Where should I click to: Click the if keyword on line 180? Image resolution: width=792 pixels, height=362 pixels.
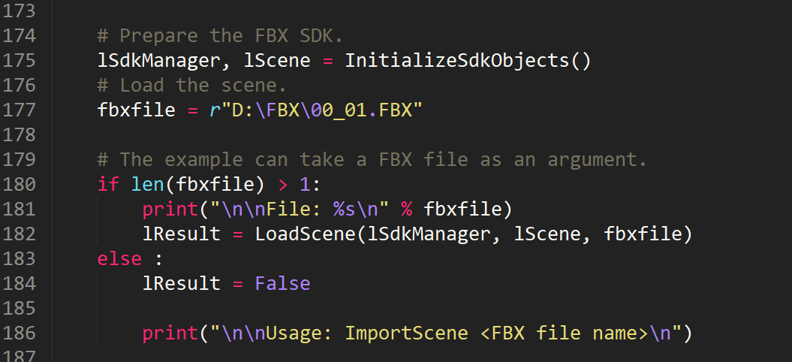click(x=108, y=185)
